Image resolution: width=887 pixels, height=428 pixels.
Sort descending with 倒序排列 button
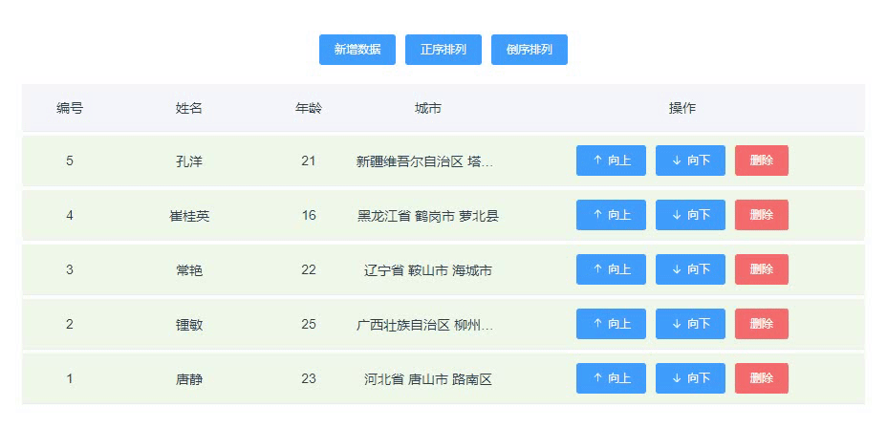pos(529,50)
